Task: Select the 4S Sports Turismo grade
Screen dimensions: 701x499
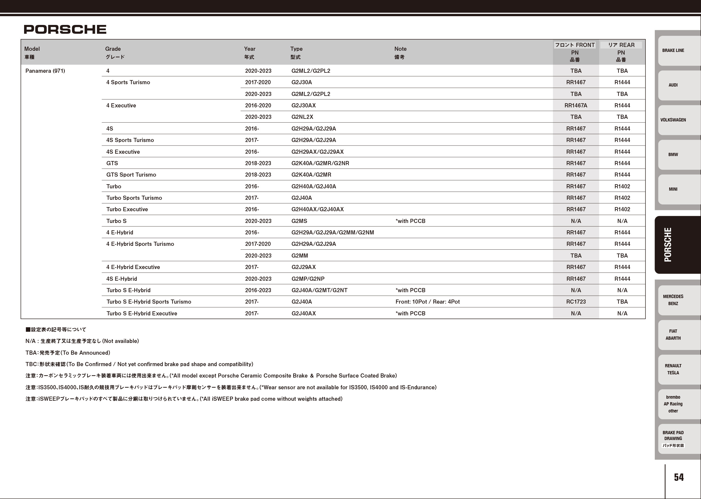Action: tap(130, 140)
